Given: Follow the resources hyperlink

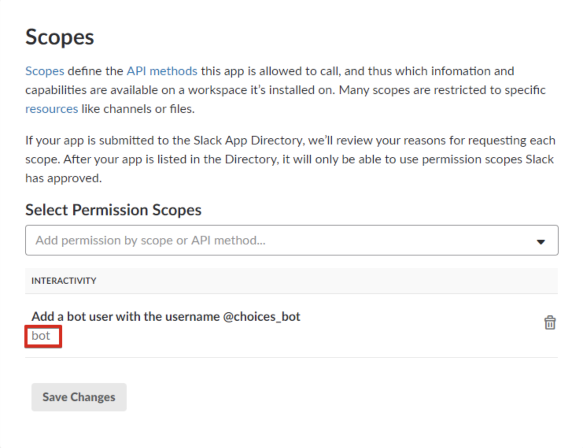Looking at the screenshot, I should [52, 109].
